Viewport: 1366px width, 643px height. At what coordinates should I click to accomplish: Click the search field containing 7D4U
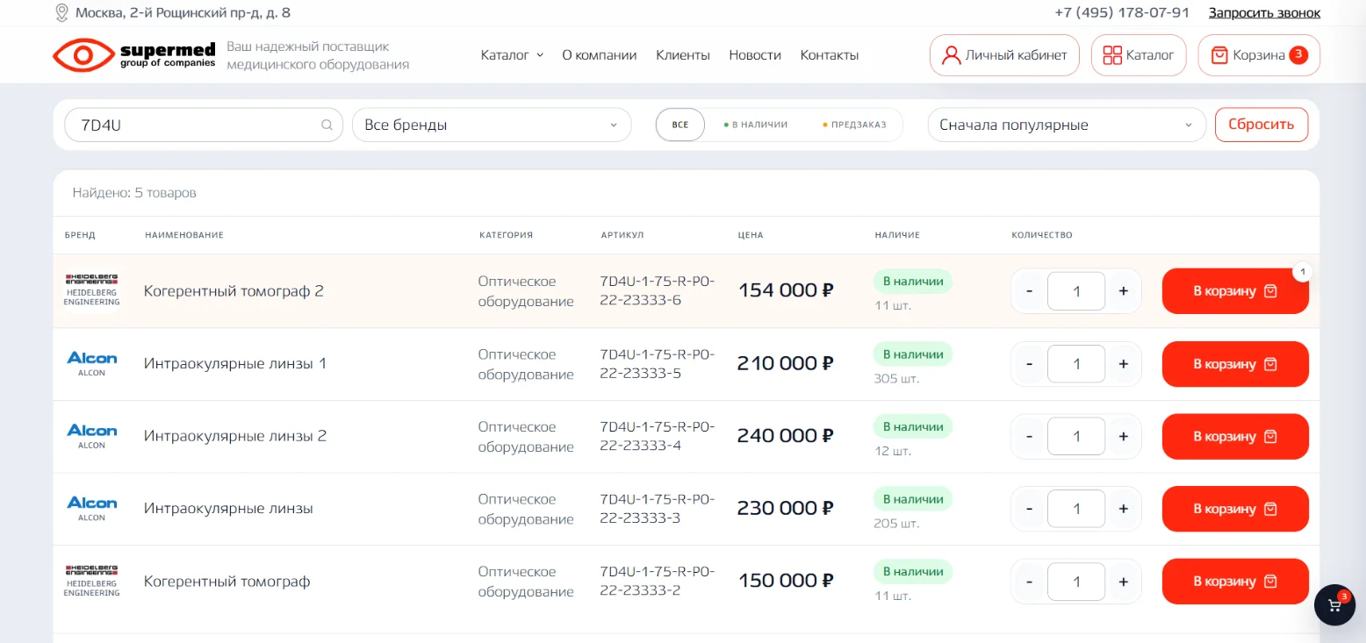pos(204,125)
